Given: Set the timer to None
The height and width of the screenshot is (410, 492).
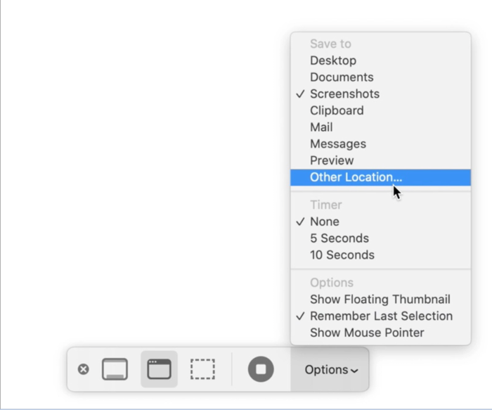Looking at the screenshot, I should (381, 222).
